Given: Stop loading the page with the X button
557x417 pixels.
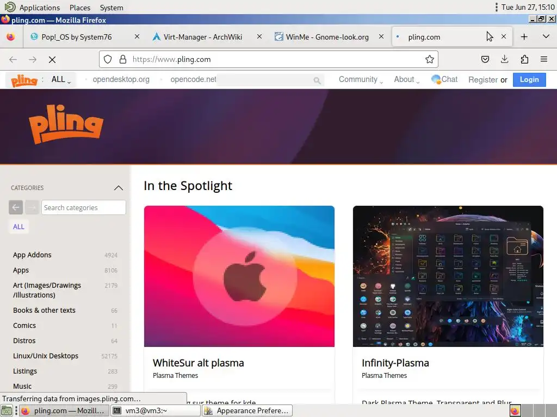Looking at the screenshot, I should pos(52,60).
